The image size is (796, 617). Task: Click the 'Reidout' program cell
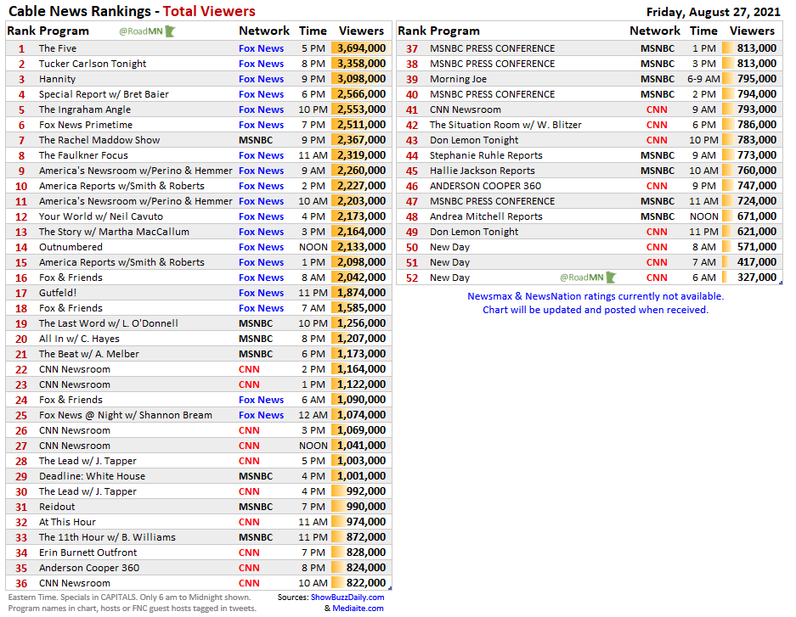(57, 507)
